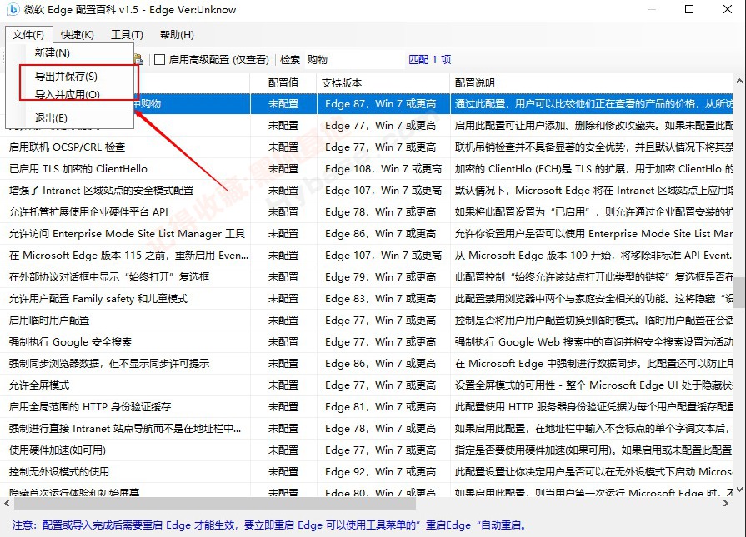Screen dimensions: 746x537
Task: Select the row 在 Microsoft Edge 版本 115 之前
Action: 367,256
